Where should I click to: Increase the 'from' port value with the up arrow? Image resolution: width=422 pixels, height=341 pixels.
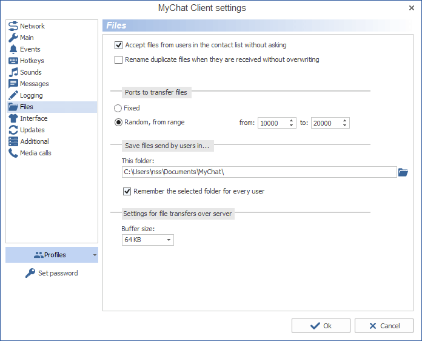coord(292,120)
